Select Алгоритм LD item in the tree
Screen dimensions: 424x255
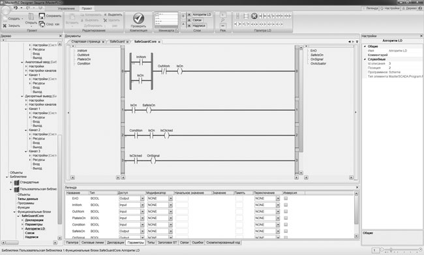(35, 228)
